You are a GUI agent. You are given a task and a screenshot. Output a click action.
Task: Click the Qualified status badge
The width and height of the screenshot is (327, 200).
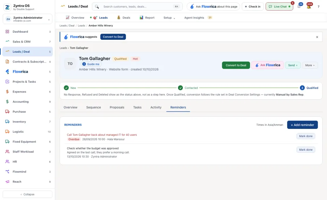(x=120, y=59)
